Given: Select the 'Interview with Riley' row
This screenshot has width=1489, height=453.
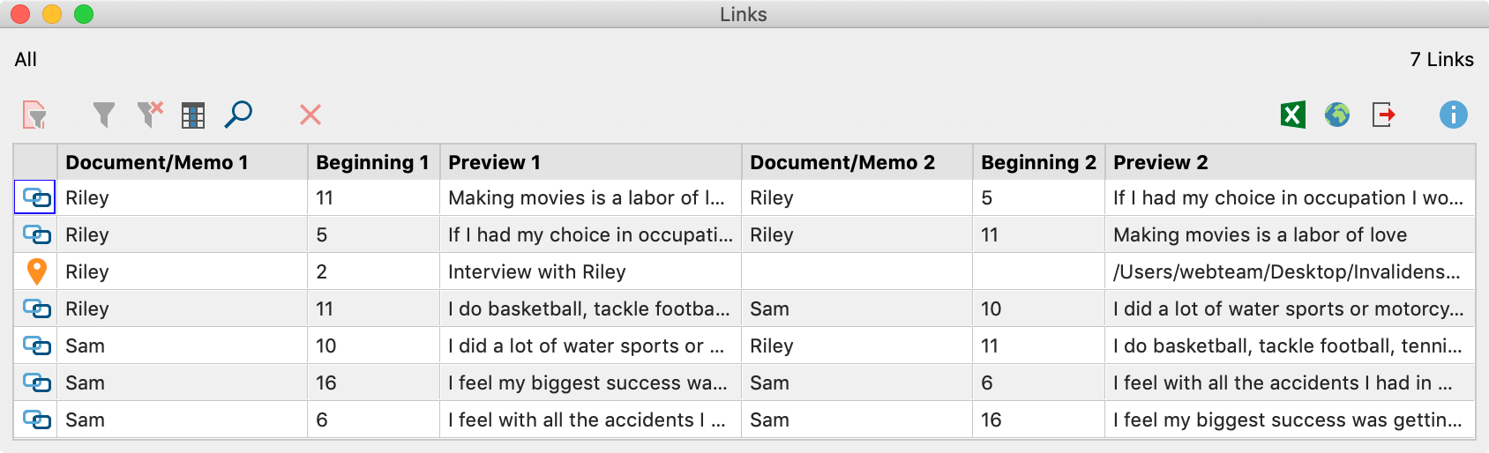Looking at the screenshot, I should (536, 271).
